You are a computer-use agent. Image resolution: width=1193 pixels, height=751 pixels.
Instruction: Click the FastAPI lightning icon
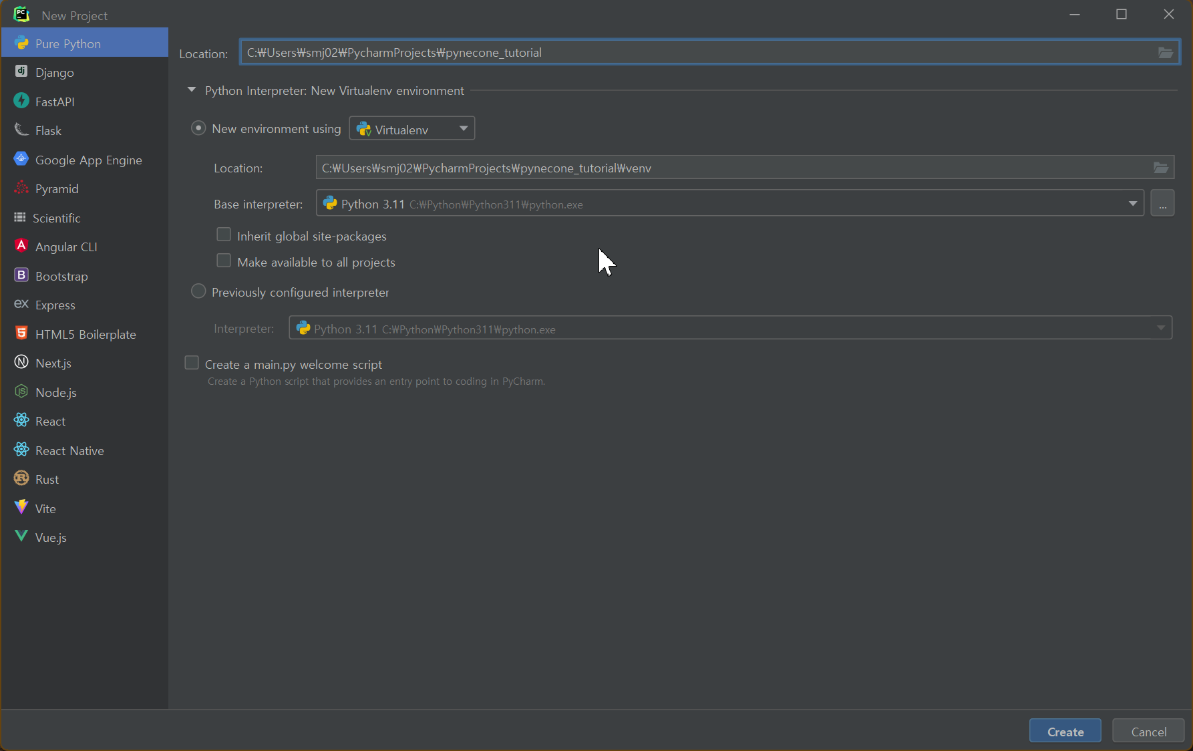21,101
